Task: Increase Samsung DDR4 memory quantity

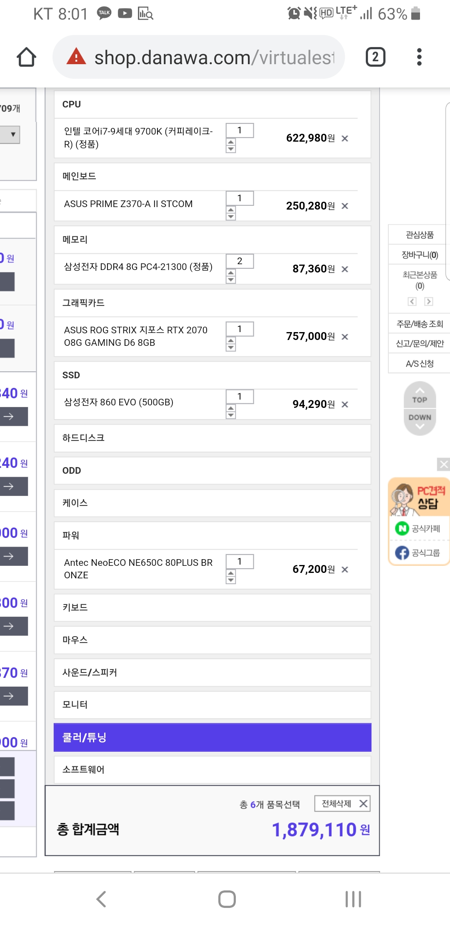Action: pyautogui.click(x=231, y=272)
